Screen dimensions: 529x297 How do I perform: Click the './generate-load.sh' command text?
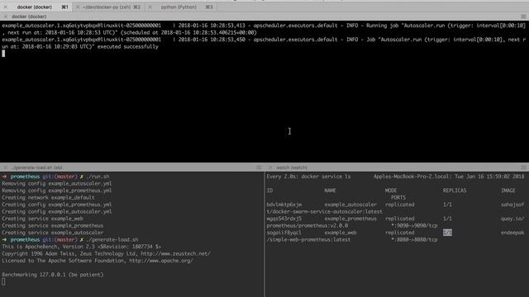[x=112, y=240]
